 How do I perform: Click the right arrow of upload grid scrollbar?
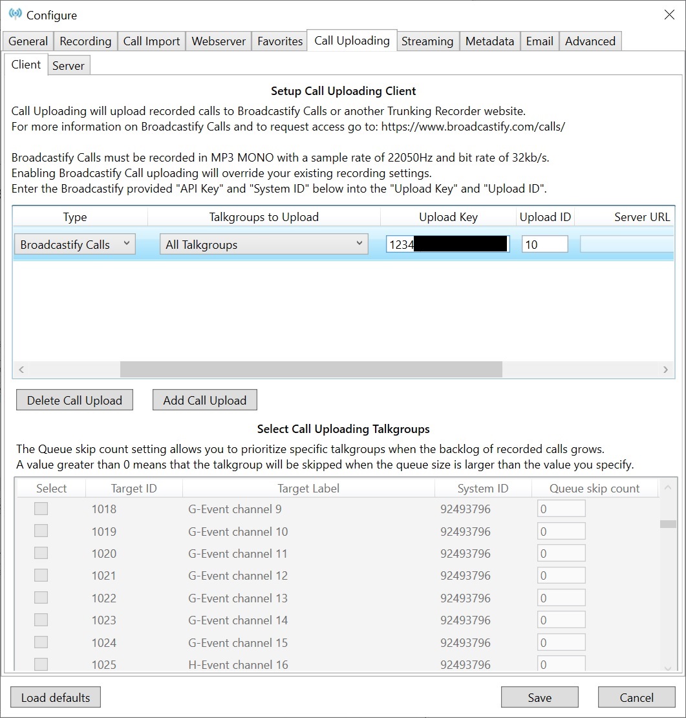pyautogui.click(x=666, y=369)
